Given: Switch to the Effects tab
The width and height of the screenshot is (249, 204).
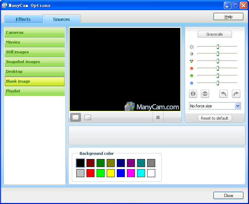Looking at the screenshot, I should pos(23,20).
